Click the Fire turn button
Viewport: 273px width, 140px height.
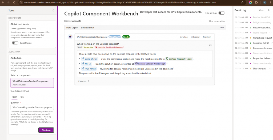(x=46, y=130)
